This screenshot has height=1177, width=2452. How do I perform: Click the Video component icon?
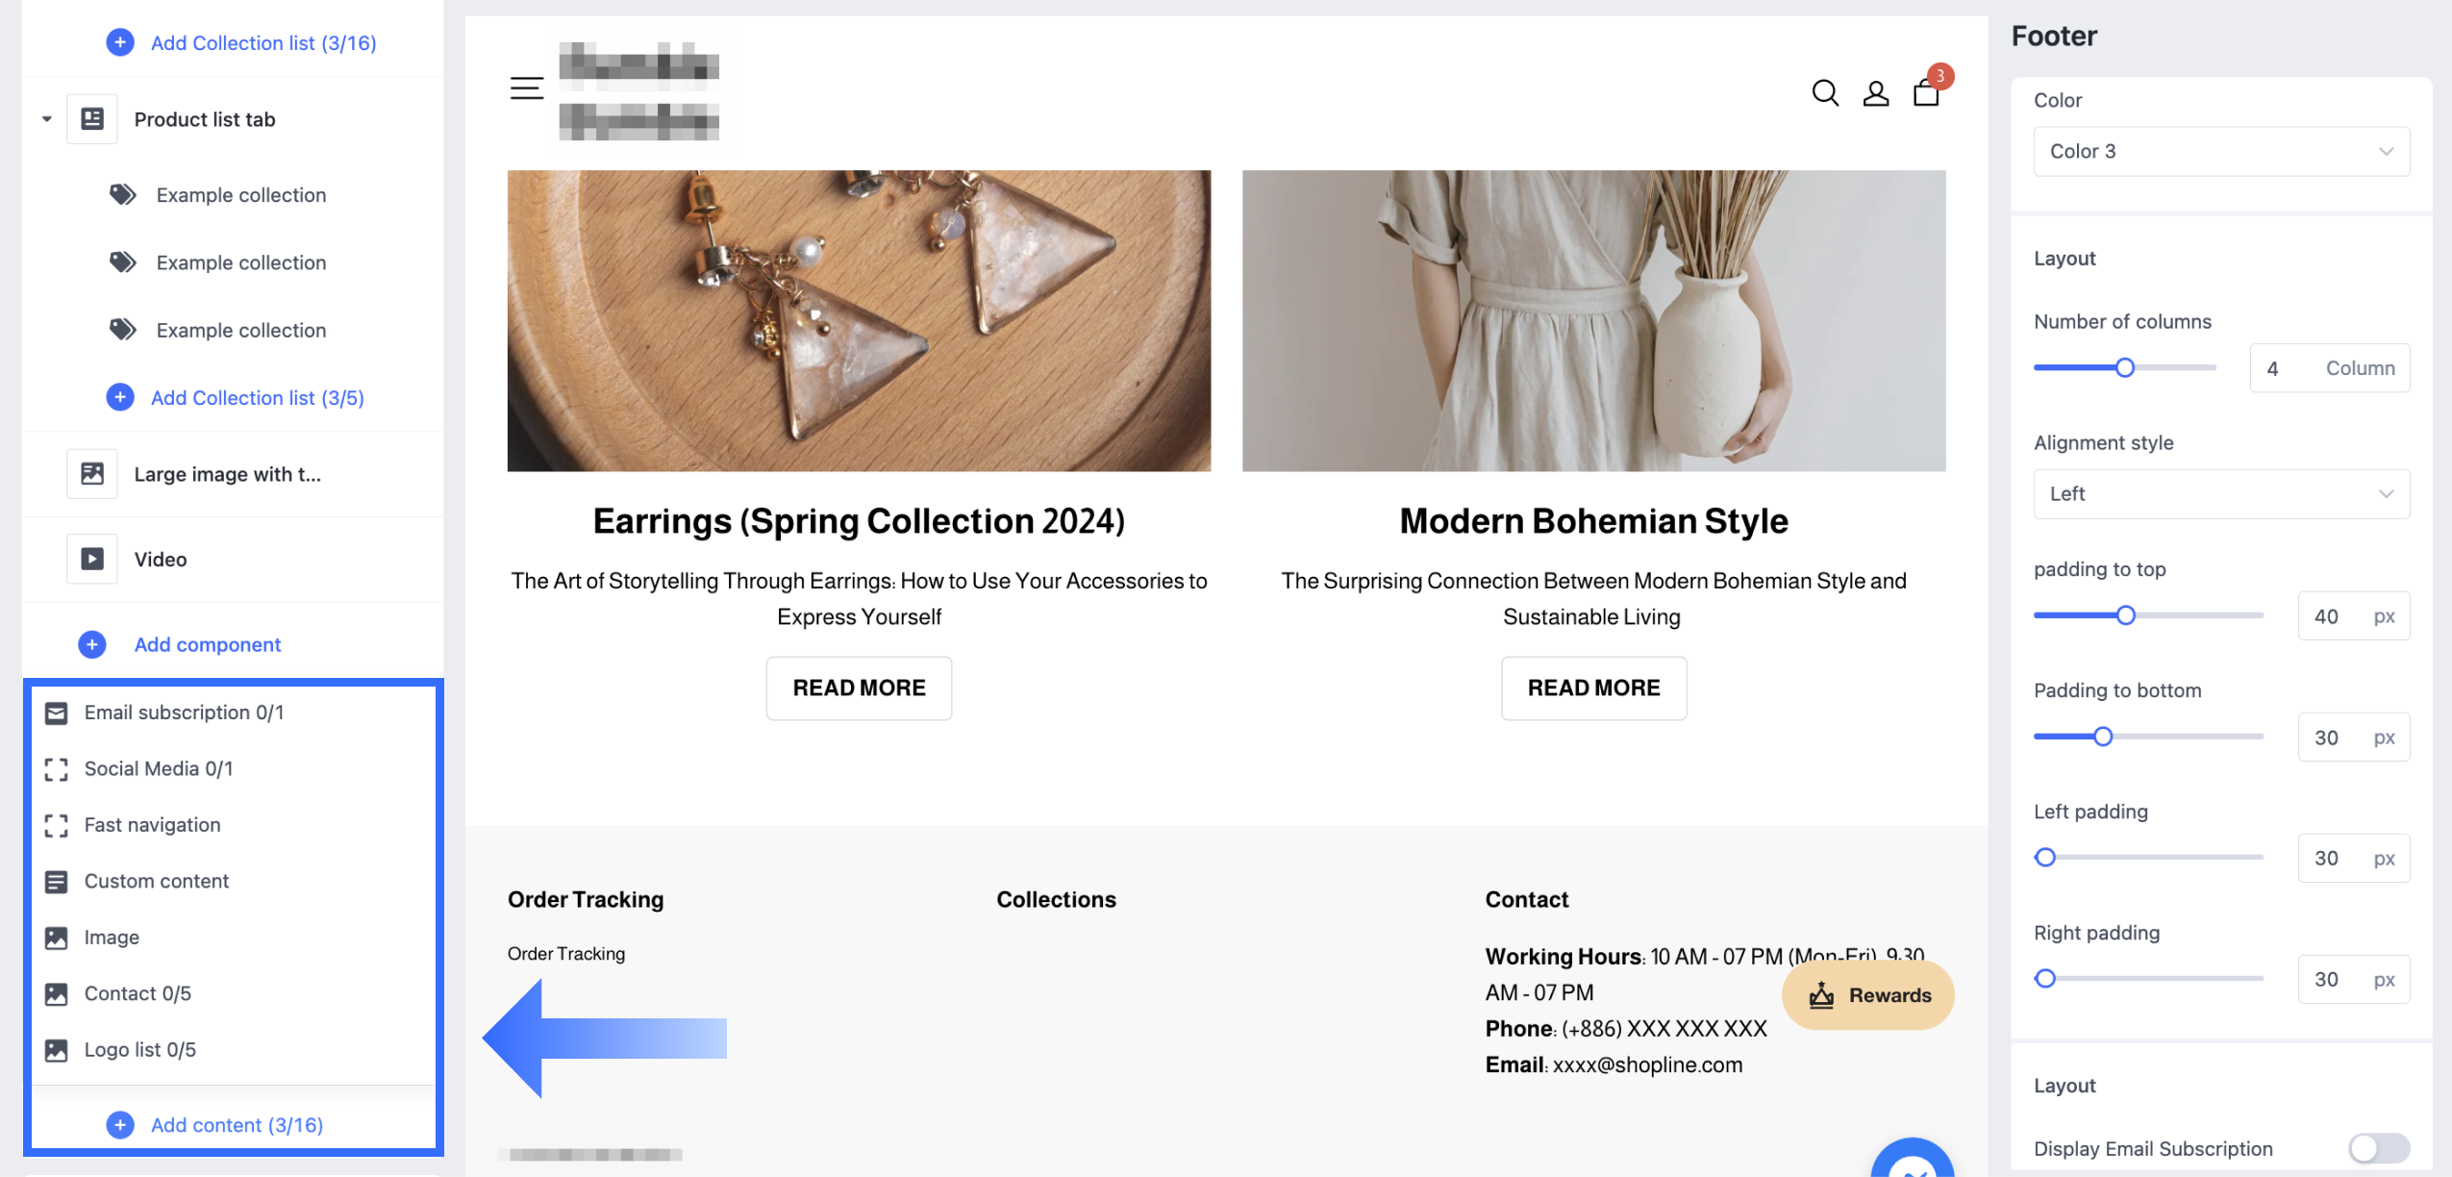92,559
